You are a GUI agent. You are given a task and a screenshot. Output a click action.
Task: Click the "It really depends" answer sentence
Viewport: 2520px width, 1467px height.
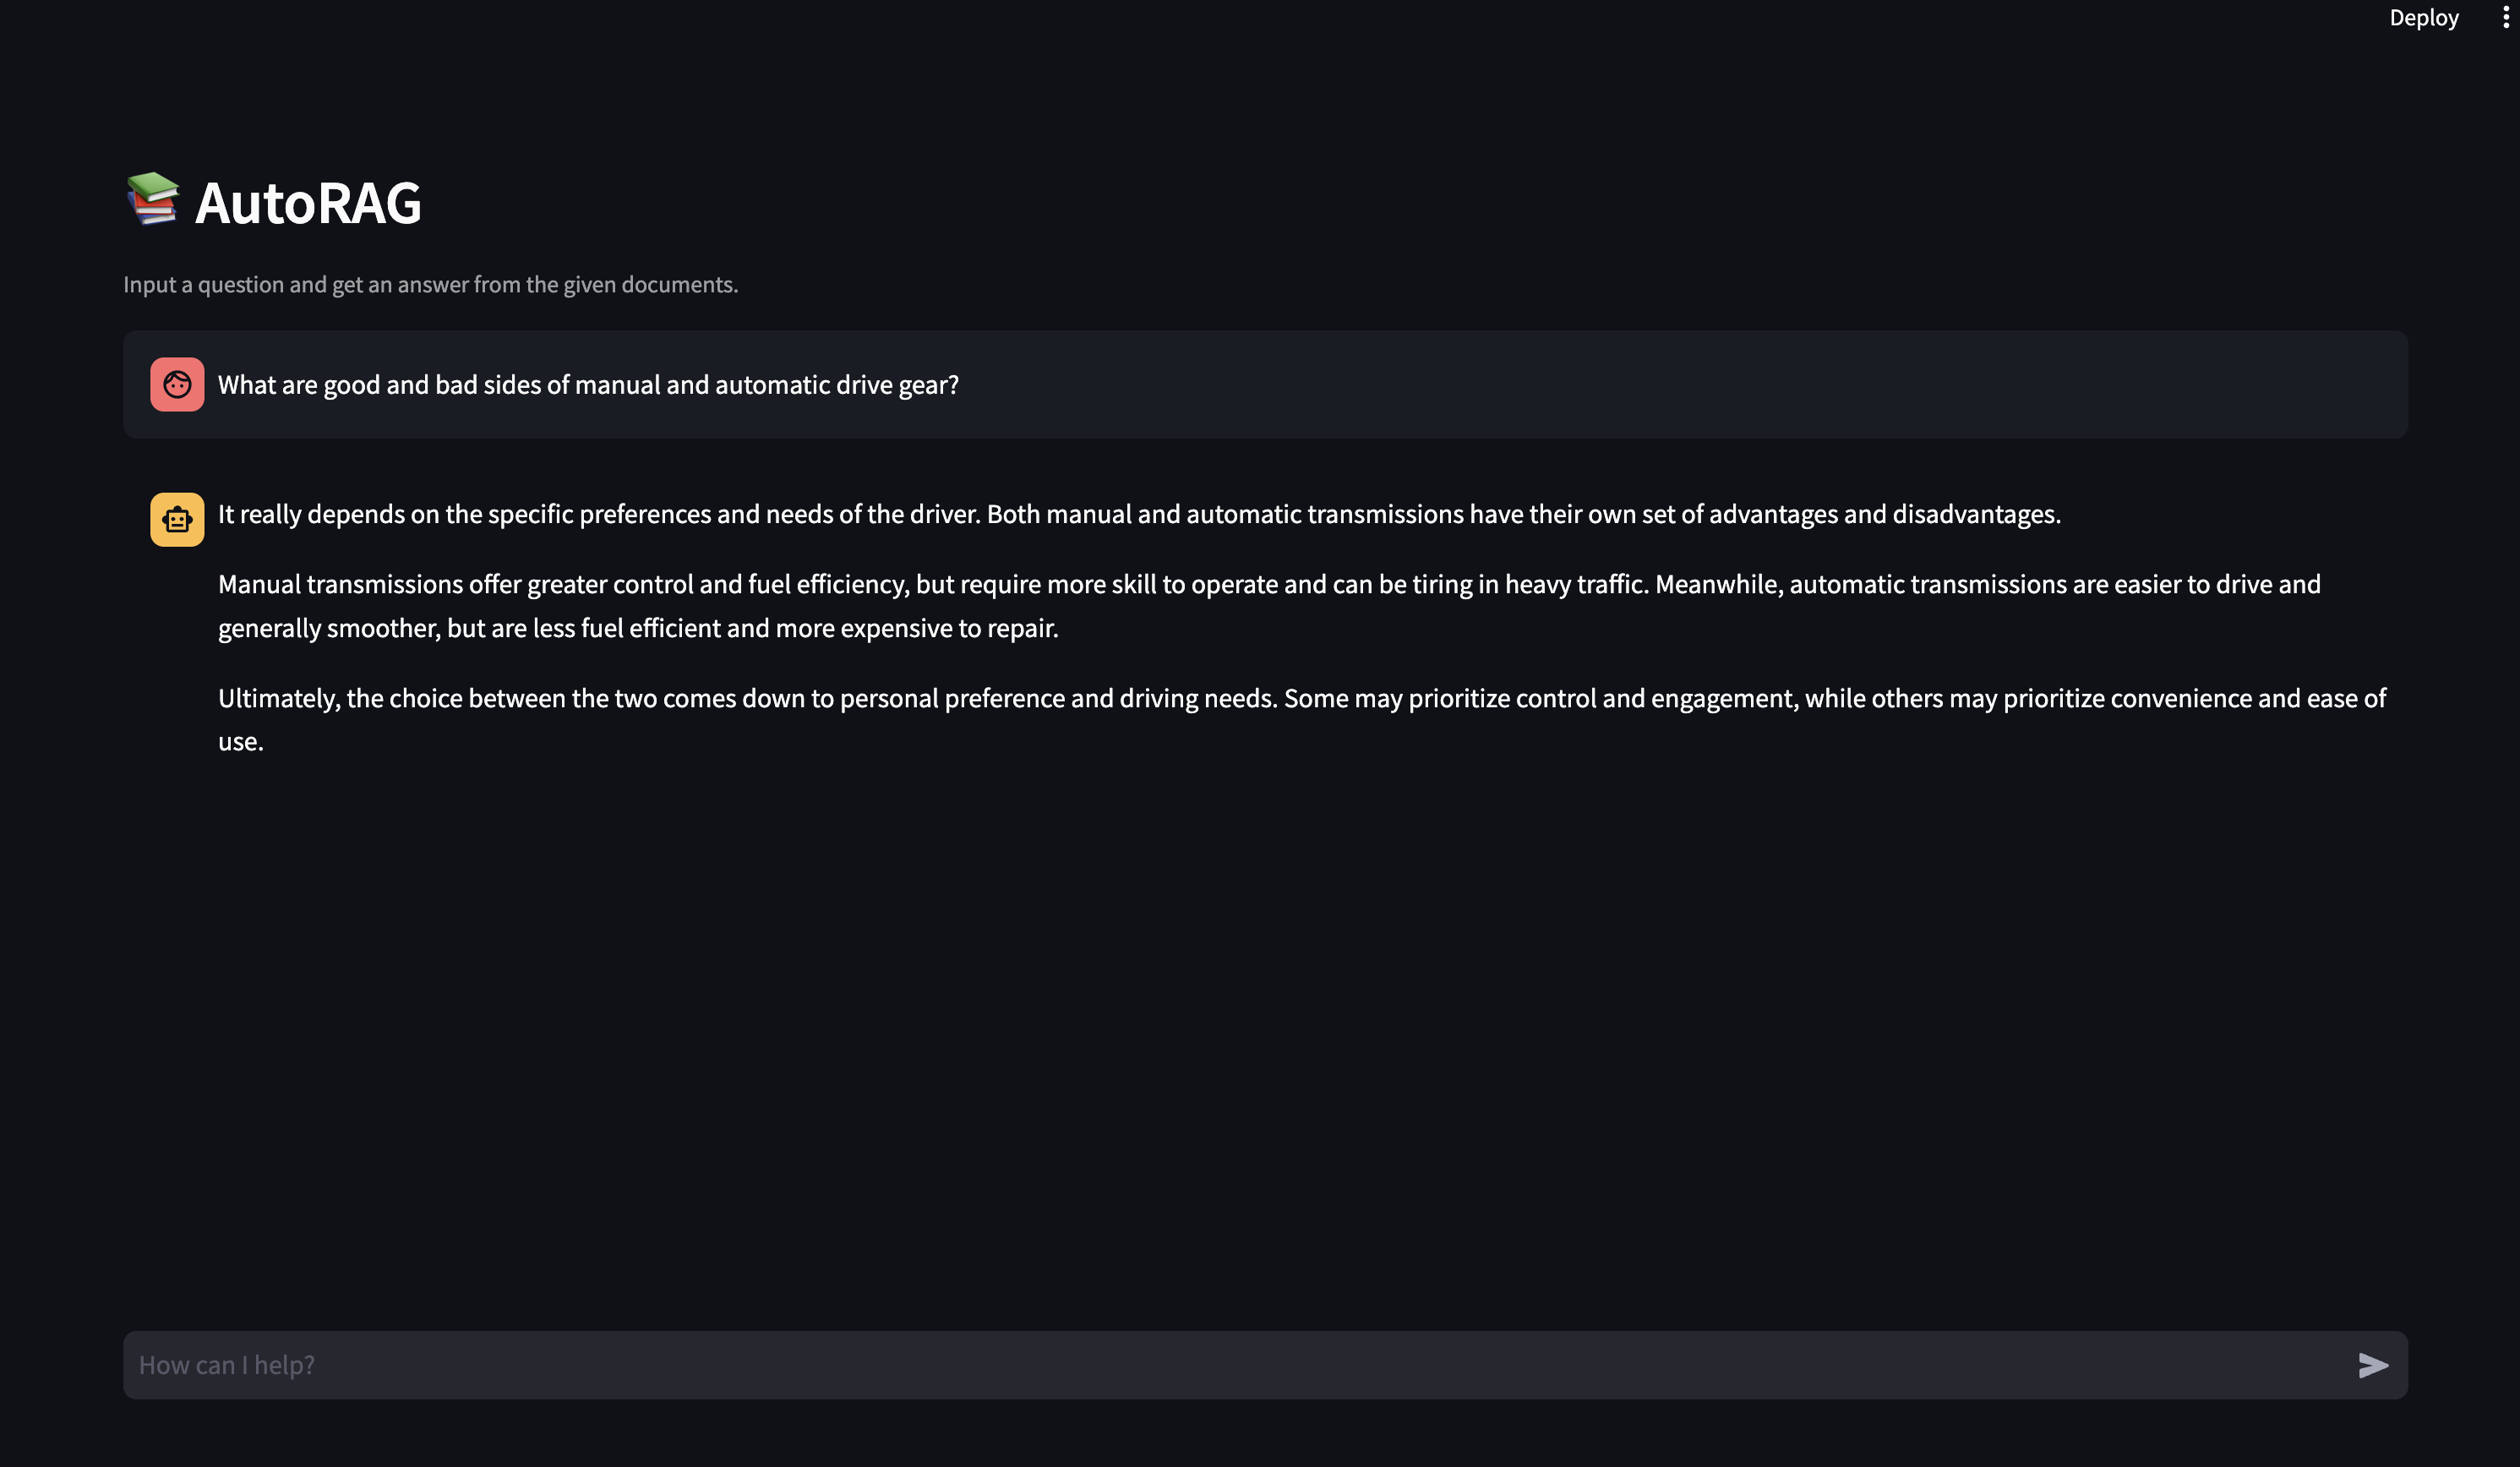[598, 514]
